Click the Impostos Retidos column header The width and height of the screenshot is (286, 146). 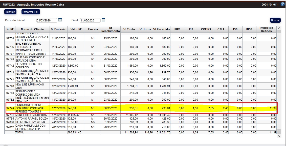point(266,29)
